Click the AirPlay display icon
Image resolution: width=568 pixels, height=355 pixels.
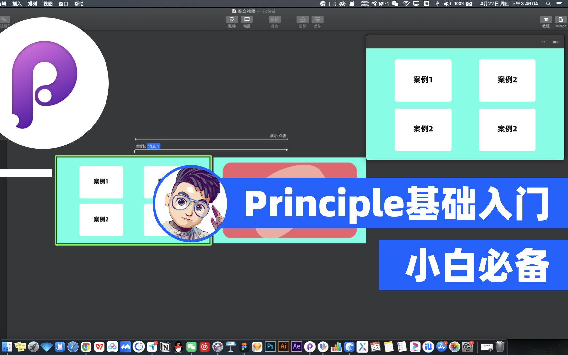[x=416, y=4]
